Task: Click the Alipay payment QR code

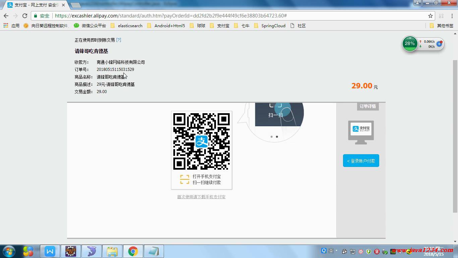Action: [202, 141]
